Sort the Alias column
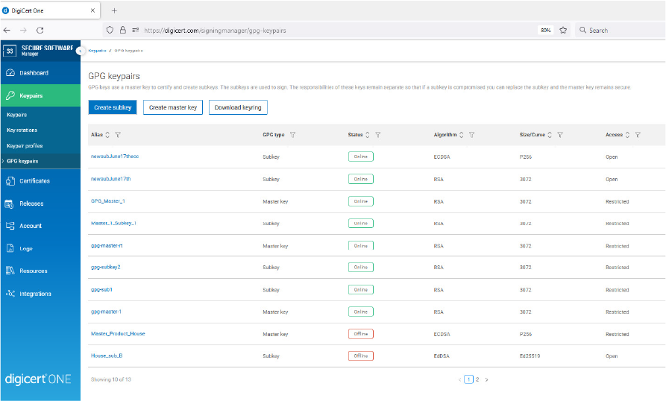 [108, 135]
